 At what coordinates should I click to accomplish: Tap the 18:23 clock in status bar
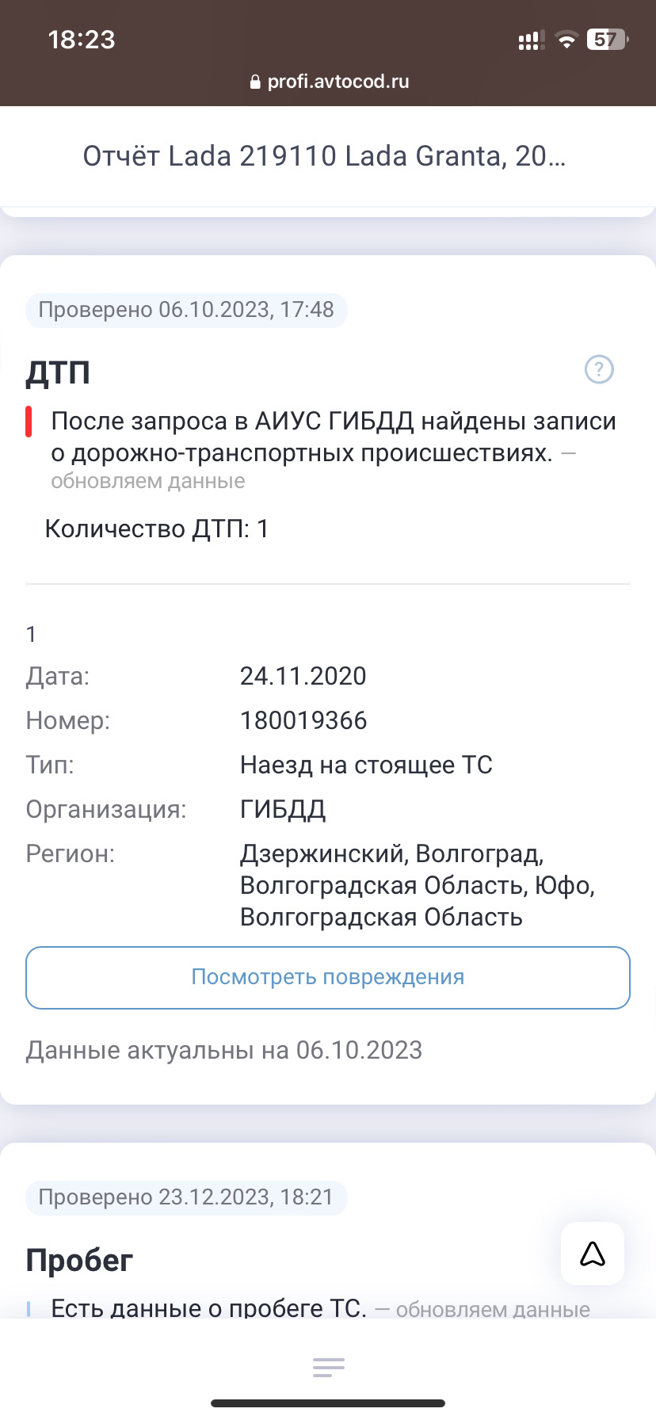point(82,40)
